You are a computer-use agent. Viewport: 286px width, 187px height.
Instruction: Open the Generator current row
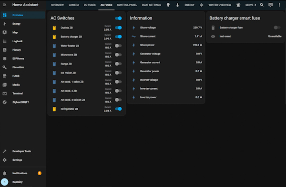tap(166, 63)
